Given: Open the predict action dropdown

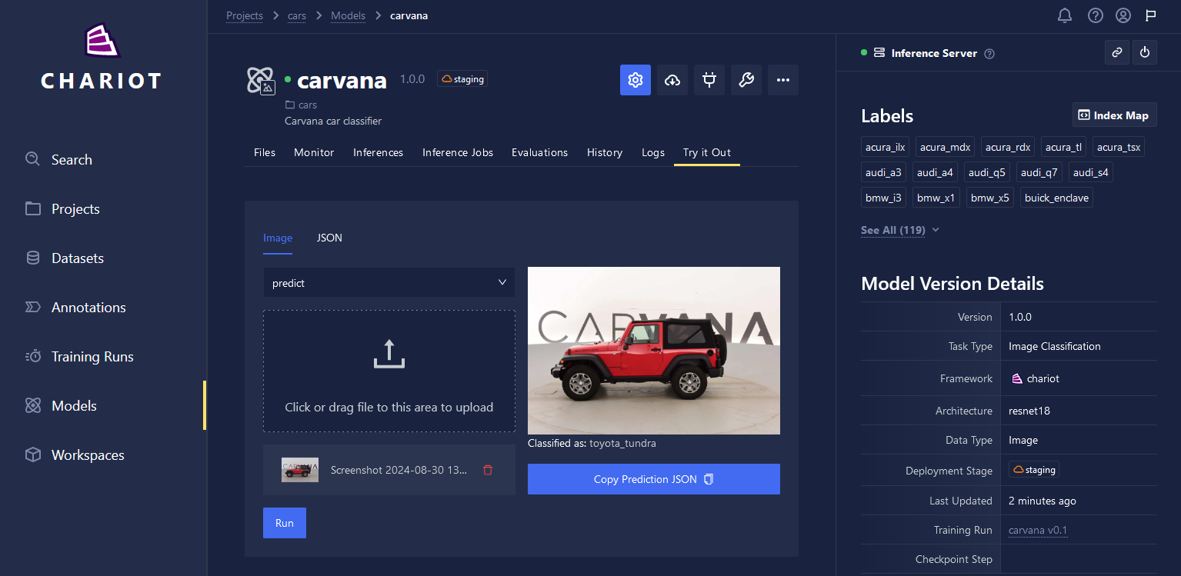Looking at the screenshot, I should pyautogui.click(x=389, y=282).
